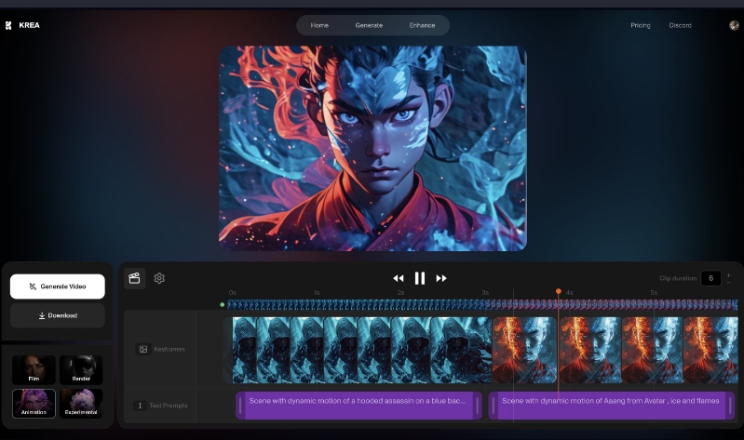Jump to the 2s timeline mark

click(401, 292)
